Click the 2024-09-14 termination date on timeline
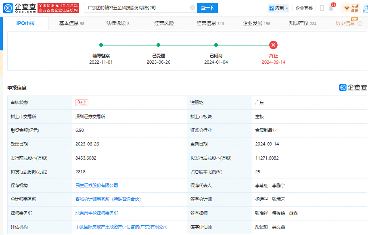This screenshot has height=235, width=368. point(274,62)
